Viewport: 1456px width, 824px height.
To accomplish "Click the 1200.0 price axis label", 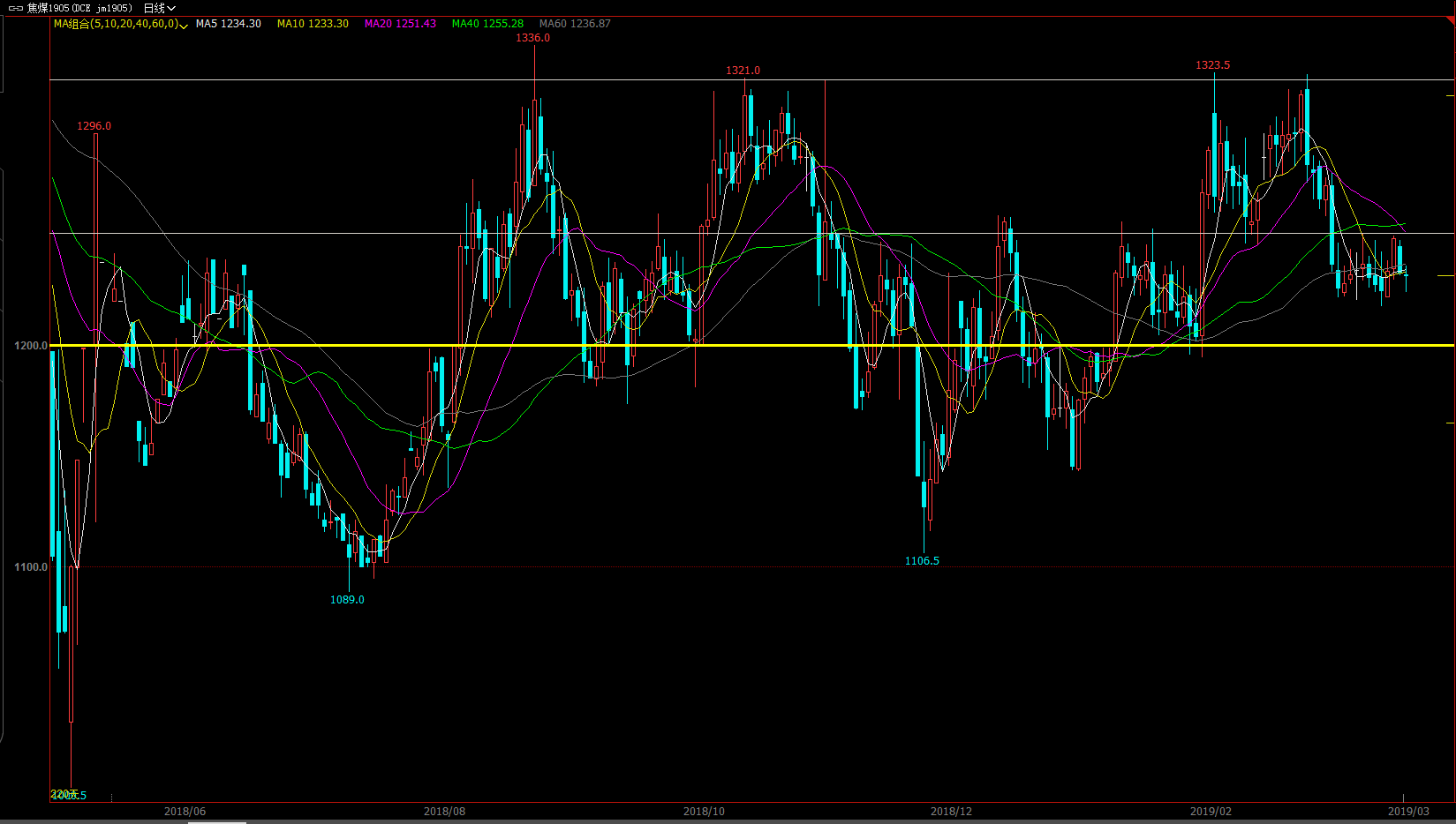I will (30, 346).
